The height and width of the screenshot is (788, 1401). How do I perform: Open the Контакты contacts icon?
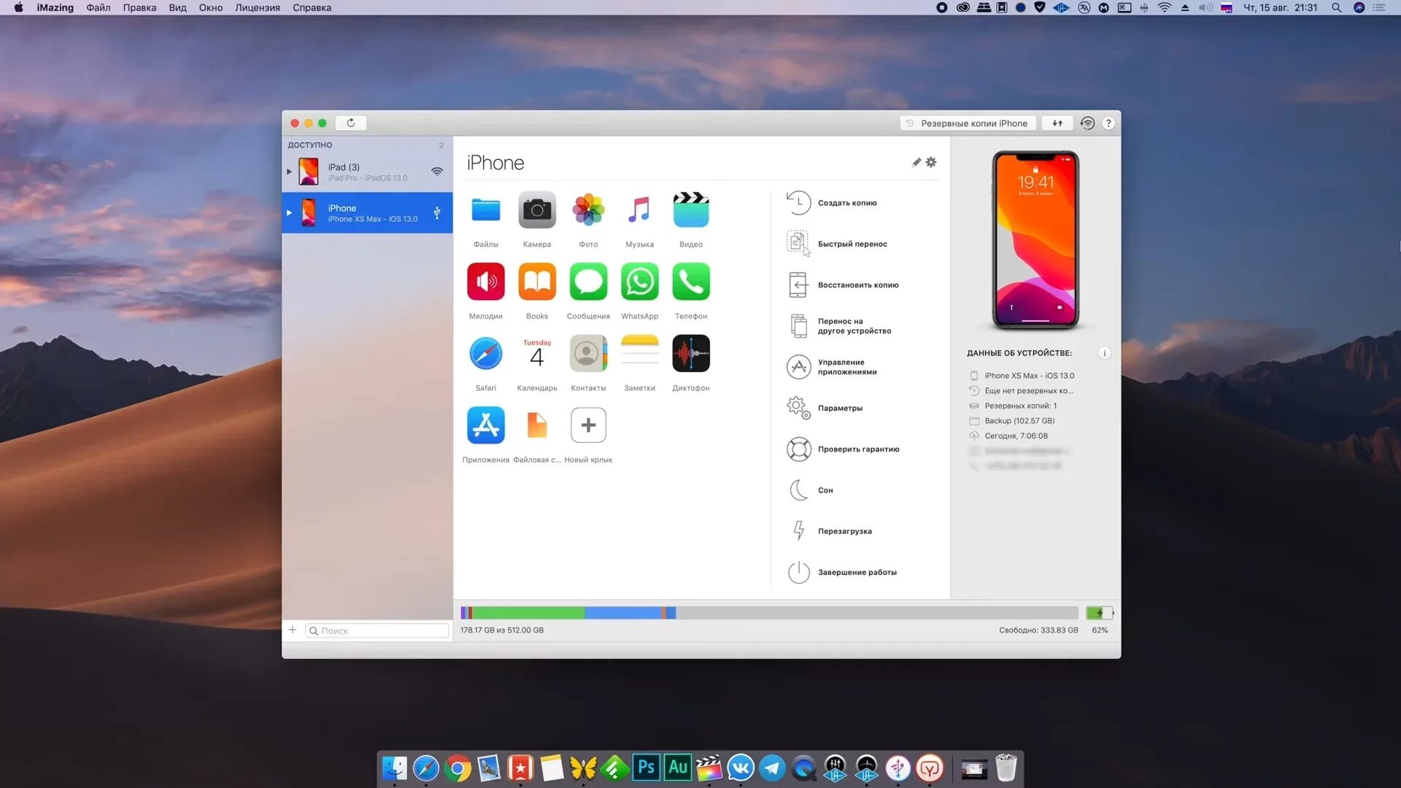[588, 354]
